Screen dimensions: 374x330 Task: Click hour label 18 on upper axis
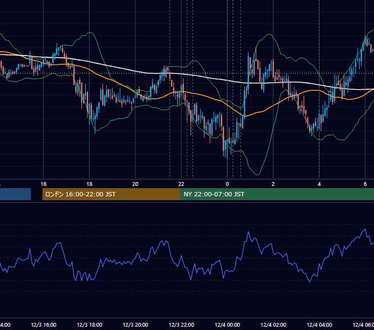(90, 184)
